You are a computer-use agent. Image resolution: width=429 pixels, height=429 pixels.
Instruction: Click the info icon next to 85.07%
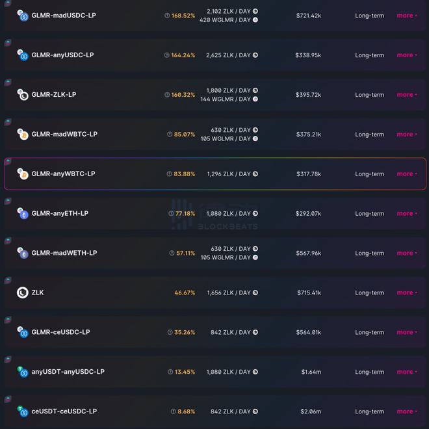point(170,135)
